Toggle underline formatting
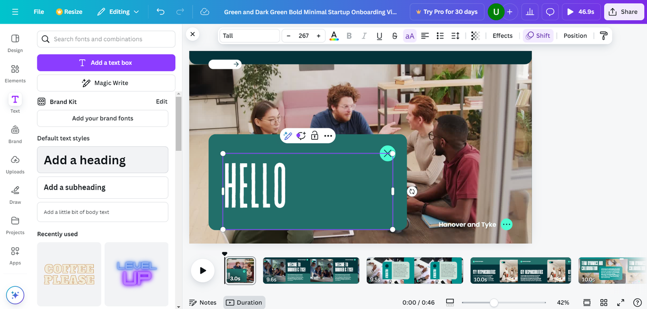This screenshot has width=647, height=309. click(380, 35)
